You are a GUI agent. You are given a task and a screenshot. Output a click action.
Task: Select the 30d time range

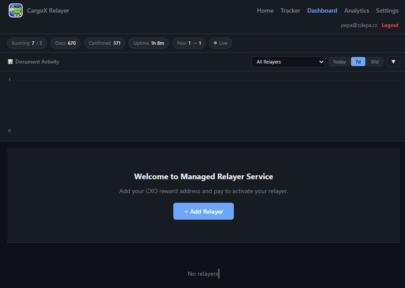(375, 61)
